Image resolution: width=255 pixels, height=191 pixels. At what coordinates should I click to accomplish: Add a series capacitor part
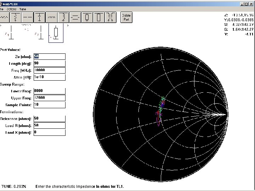pyautogui.click(x=28, y=17)
